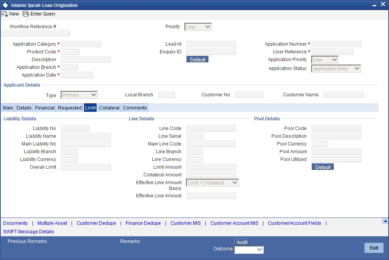Screen dimensions: 389x260
Task: Open the Priority dropdown
Action: tap(198, 27)
